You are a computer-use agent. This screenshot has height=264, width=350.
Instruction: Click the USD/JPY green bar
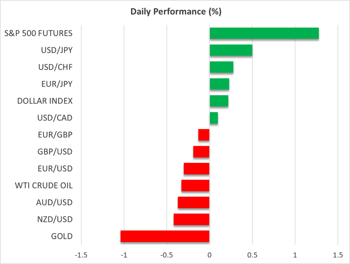pos(231,50)
